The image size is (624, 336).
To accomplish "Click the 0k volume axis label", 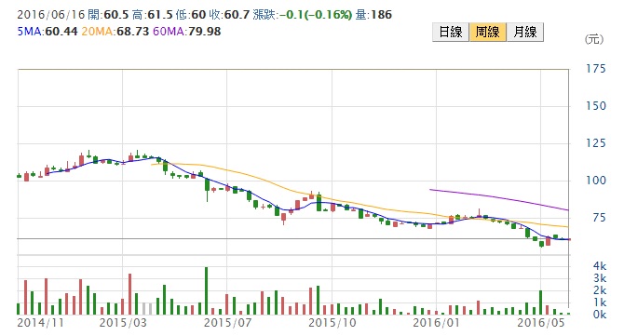I will click(x=600, y=315).
